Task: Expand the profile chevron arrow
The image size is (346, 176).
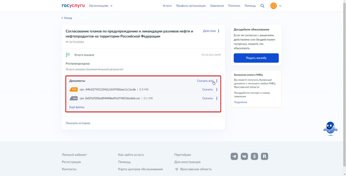Action: (280, 6)
